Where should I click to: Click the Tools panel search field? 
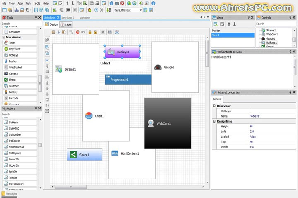click(22, 24)
